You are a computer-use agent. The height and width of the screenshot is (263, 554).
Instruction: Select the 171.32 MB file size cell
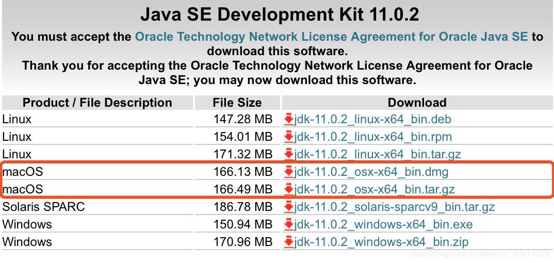click(x=237, y=154)
